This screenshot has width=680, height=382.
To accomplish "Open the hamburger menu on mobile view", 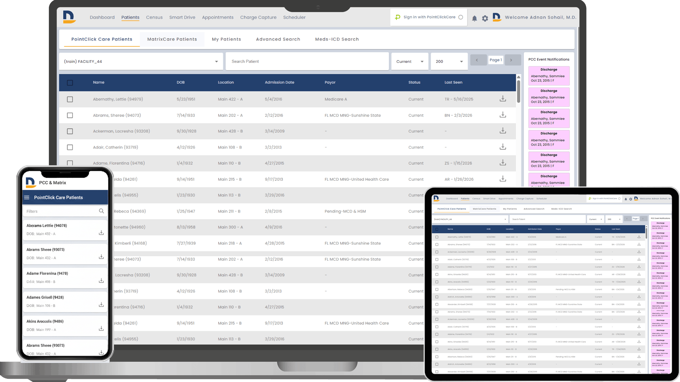I will click(x=27, y=197).
